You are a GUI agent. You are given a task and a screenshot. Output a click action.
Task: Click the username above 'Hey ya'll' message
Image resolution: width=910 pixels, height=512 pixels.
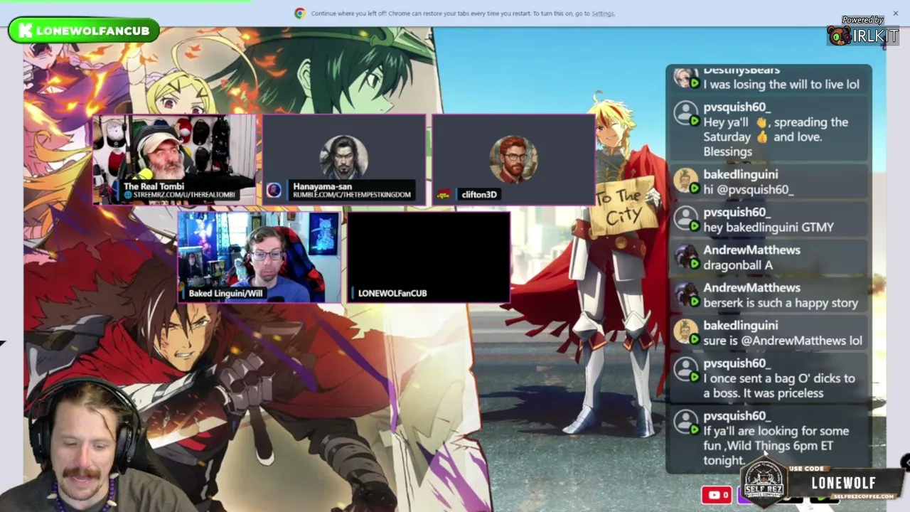click(737, 107)
